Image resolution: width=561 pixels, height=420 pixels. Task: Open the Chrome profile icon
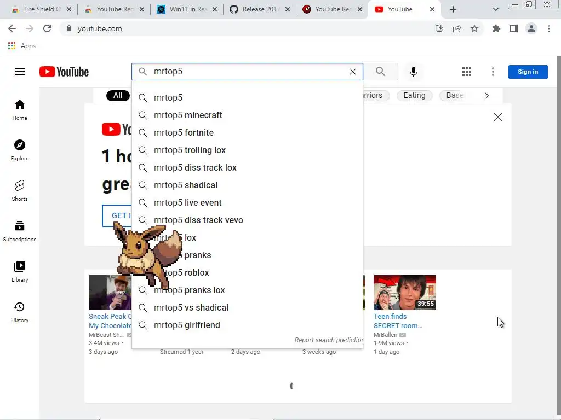pos(531,28)
